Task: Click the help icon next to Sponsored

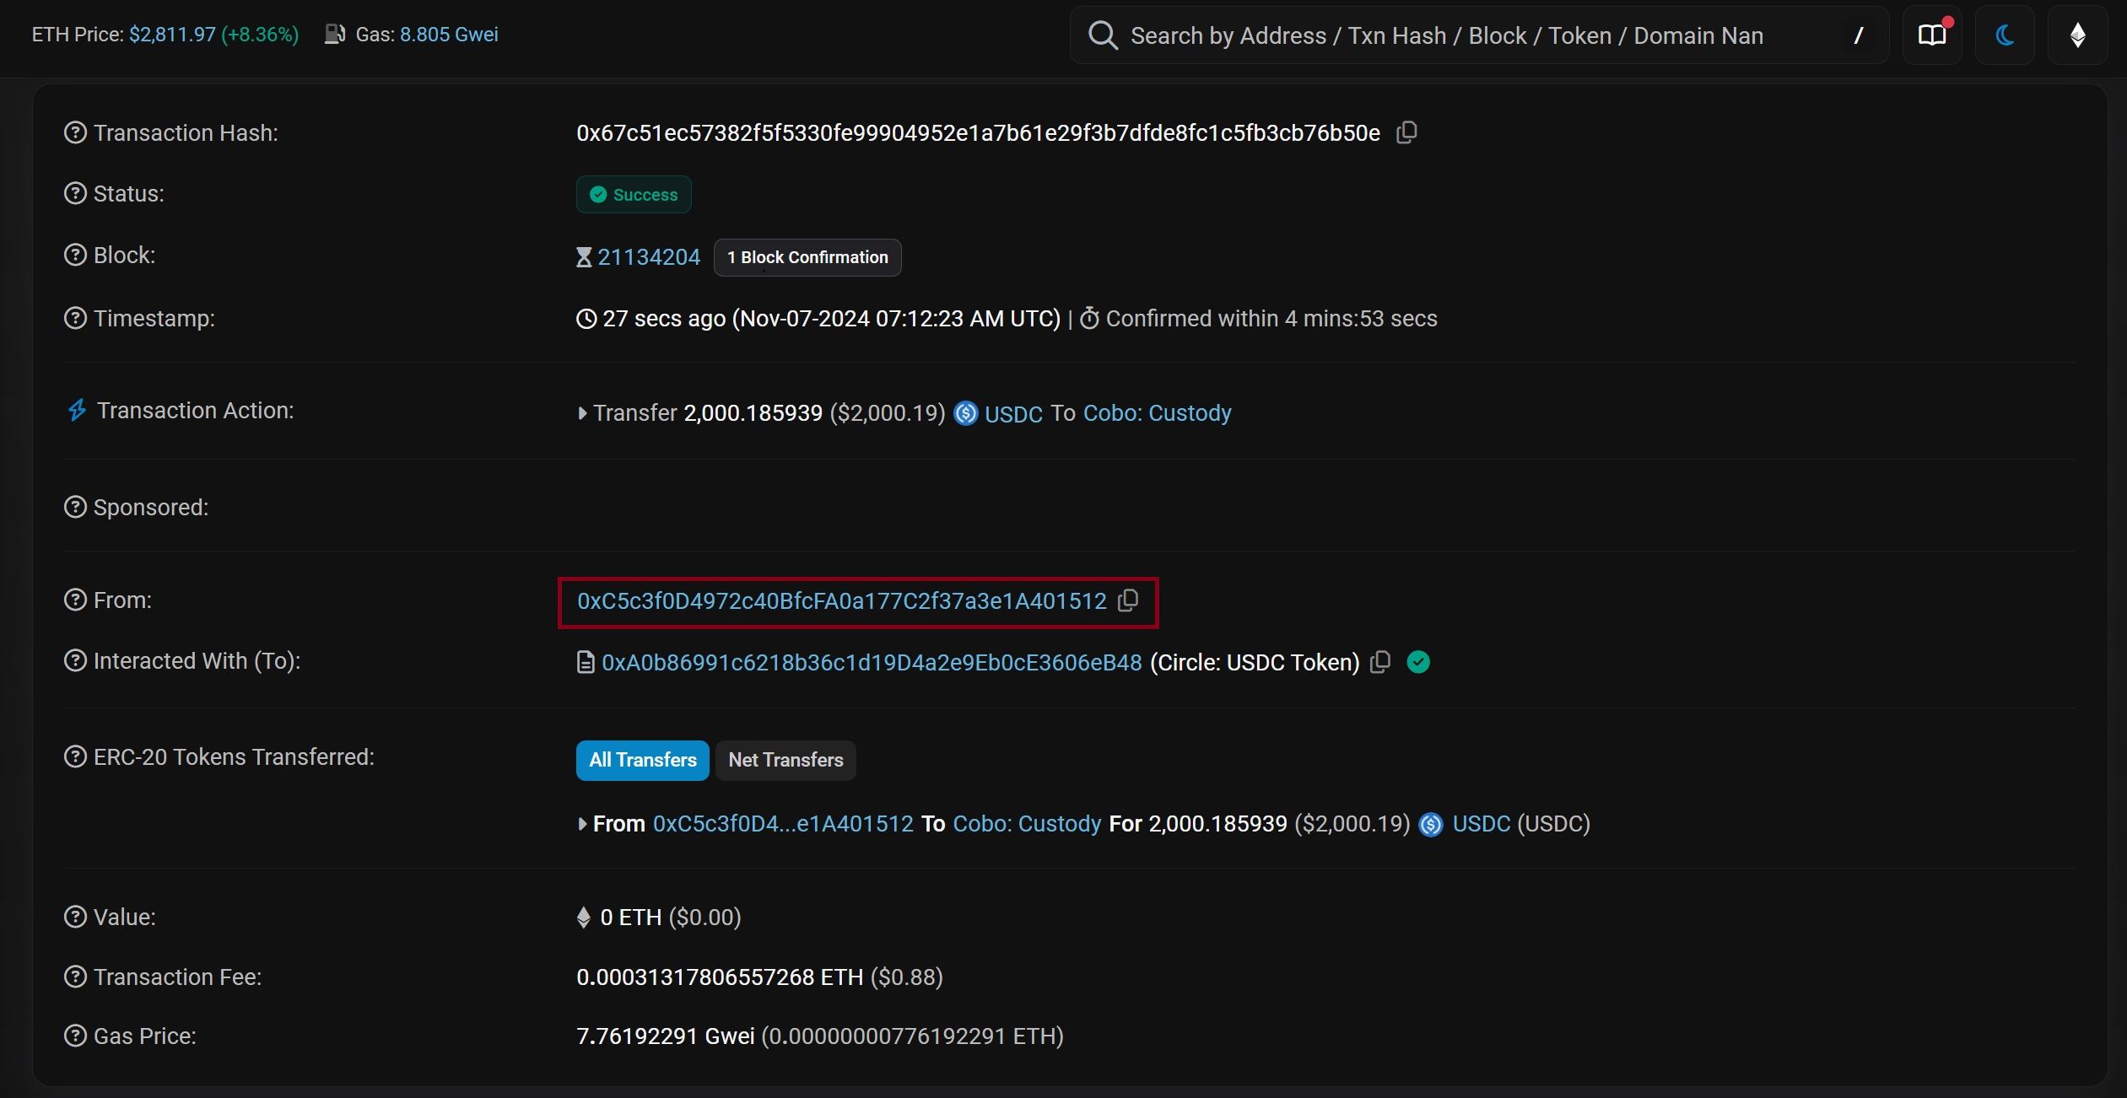Action: 75,507
